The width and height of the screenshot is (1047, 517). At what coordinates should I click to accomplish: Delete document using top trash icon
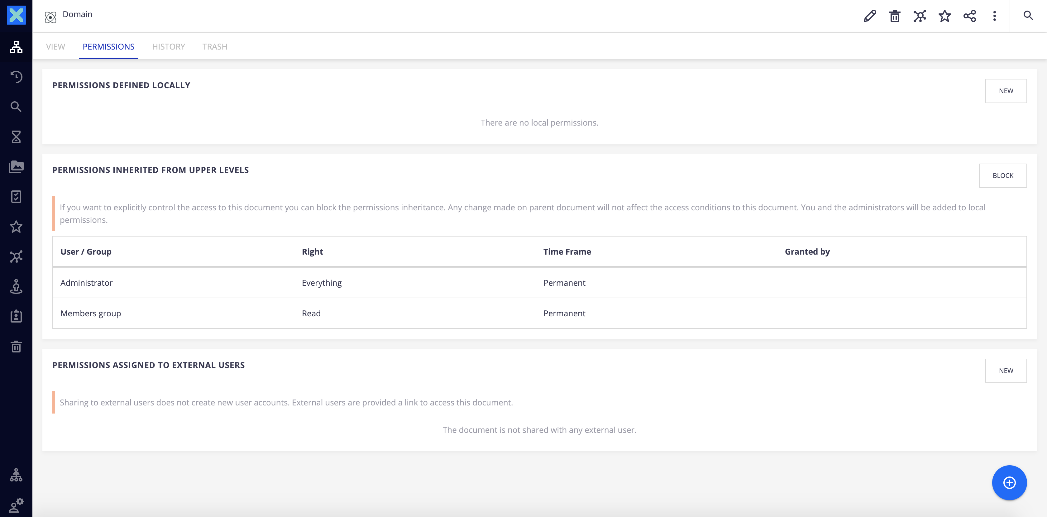click(x=895, y=16)
